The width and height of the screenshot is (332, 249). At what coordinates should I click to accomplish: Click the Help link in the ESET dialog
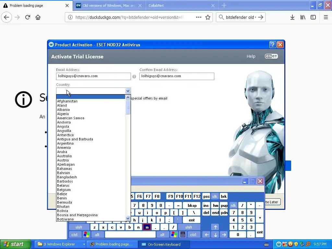point(251,56)
